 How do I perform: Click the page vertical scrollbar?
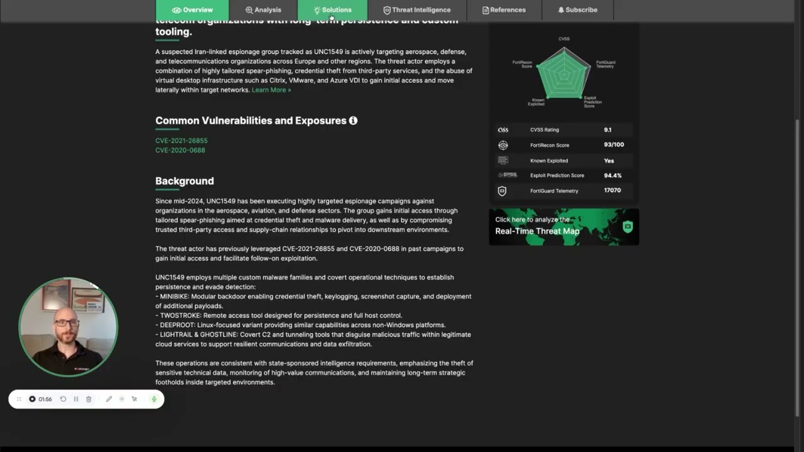798,267
